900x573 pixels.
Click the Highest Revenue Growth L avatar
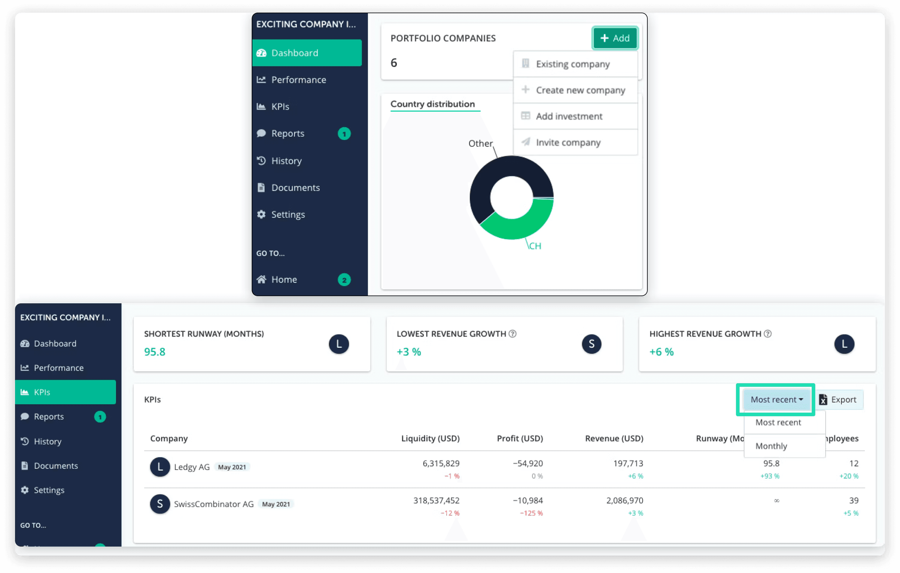click(844, 344)
